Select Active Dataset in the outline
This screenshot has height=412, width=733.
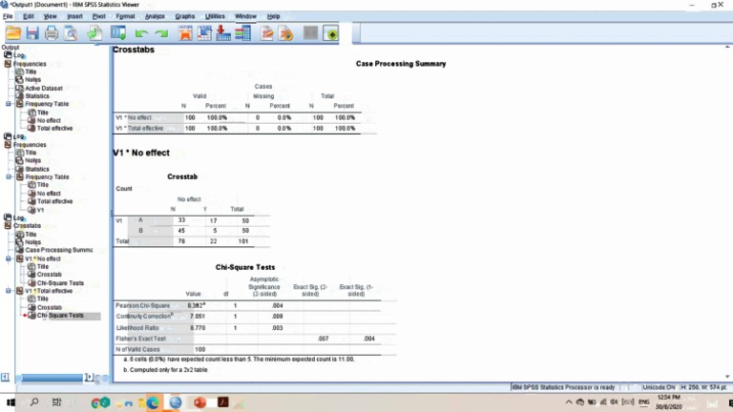(44, 88)
